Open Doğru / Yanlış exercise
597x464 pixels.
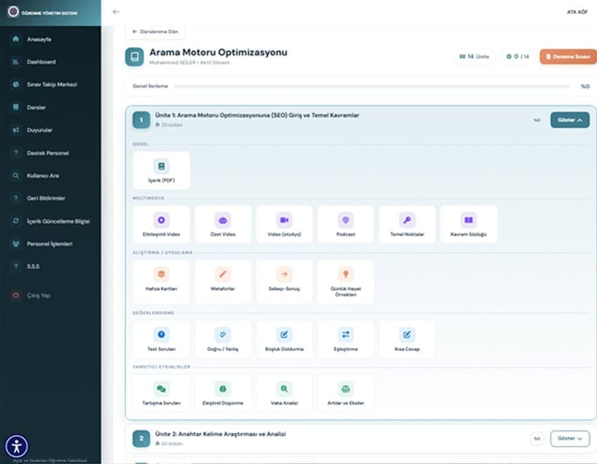pyautogui.click(x=223, y=338)
